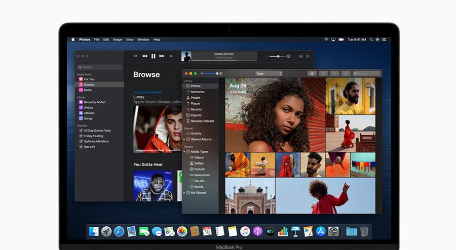Open People in Photos sidebar
The height and width of the screenshot is (250, 456).
(200, 98)
